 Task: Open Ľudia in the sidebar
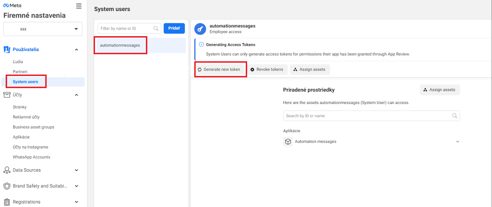tap(18, 62)
